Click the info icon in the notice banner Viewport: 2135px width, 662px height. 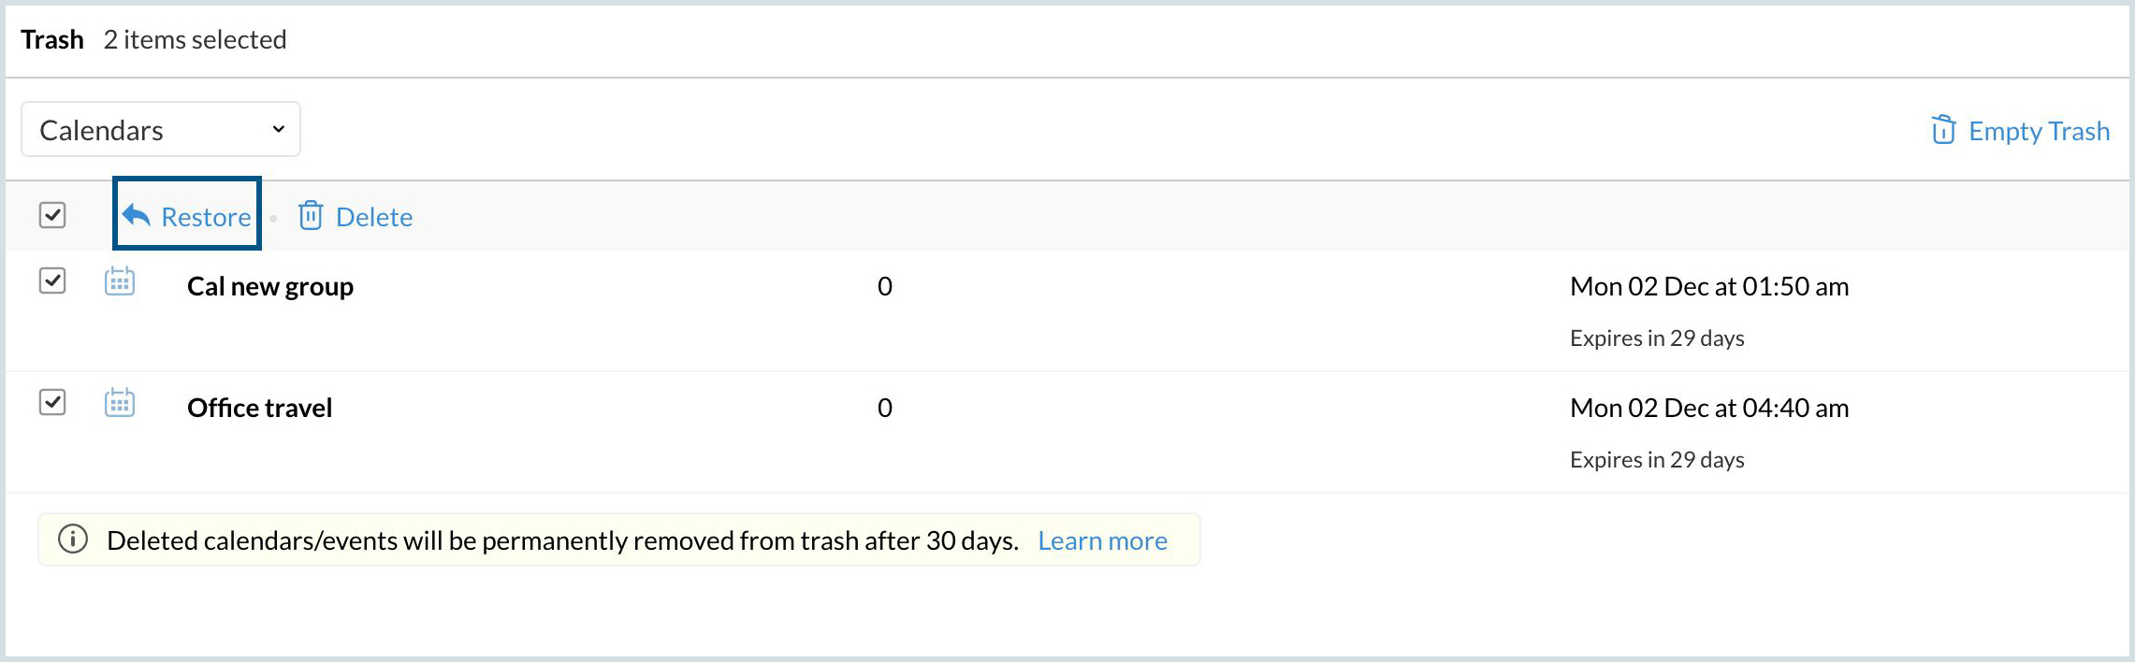pyautogui.click(x=73, y=540)
